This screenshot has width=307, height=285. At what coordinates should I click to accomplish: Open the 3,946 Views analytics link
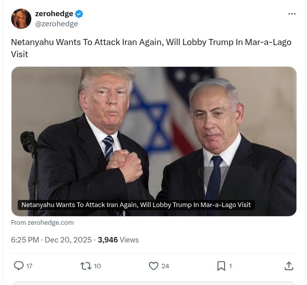point(118,240)
